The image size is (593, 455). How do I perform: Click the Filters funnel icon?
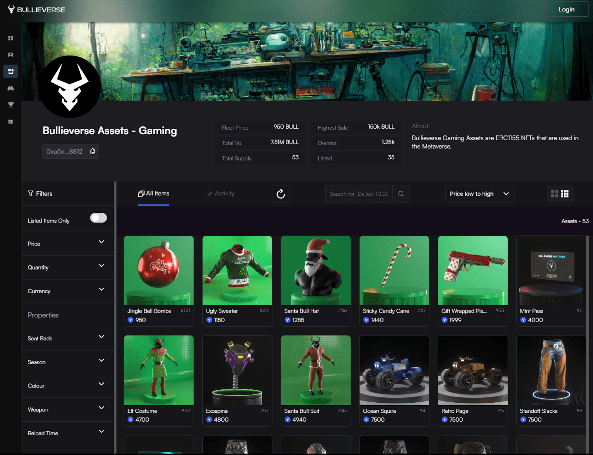pyautogui.click(x=31, y=194)
